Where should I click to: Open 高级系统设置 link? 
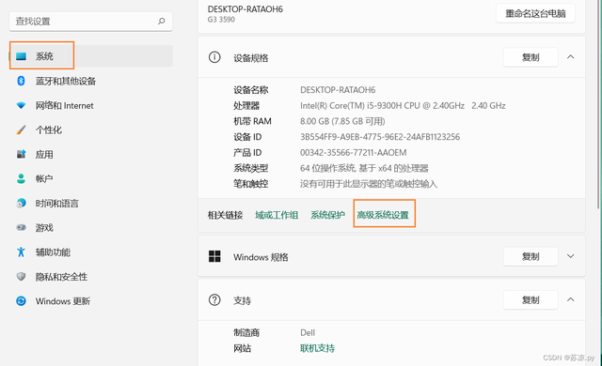click(383, 215)
